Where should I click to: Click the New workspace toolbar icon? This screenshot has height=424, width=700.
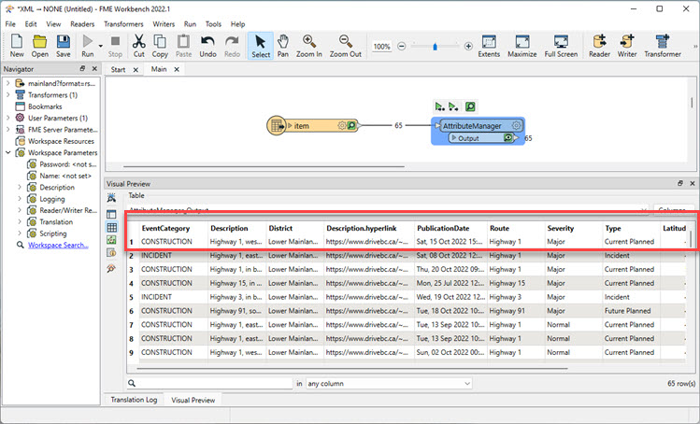tap(17, 46)
